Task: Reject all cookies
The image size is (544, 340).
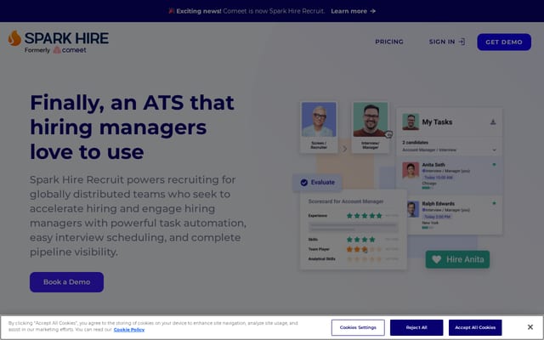Action: click(x=416, y=327)
